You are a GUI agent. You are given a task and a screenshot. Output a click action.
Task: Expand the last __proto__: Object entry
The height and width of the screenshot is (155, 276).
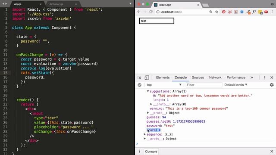click(x=145, y=139)
